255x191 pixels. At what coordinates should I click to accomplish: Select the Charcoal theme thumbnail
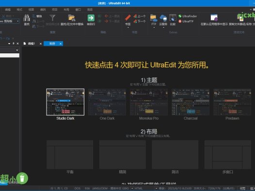click(x=191, y=102)
